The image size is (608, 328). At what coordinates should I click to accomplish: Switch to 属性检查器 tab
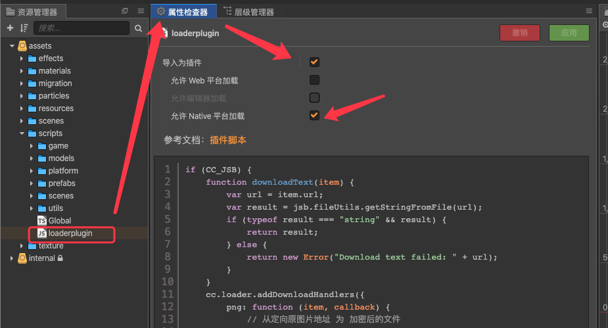184,12
